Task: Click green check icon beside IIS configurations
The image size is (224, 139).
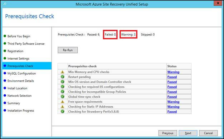Action: pos(62,86)
